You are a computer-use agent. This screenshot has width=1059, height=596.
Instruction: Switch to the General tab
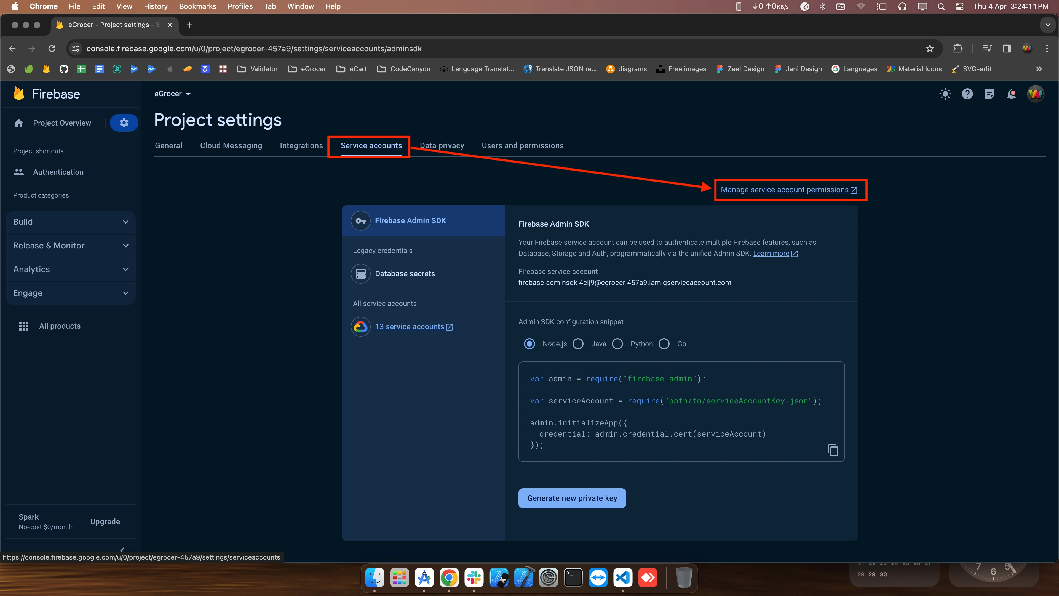tap(169, 146)
